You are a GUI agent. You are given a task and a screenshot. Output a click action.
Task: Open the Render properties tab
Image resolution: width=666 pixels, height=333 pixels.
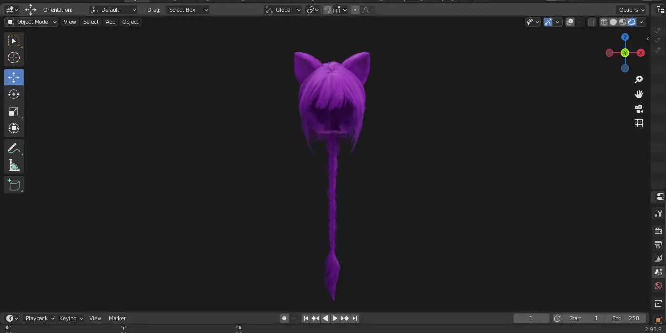tap(658, 231)
